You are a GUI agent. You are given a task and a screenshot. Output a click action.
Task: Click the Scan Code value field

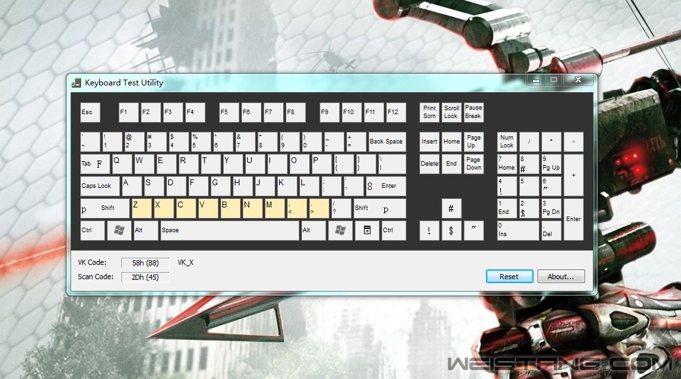click(x=145, y=277)
